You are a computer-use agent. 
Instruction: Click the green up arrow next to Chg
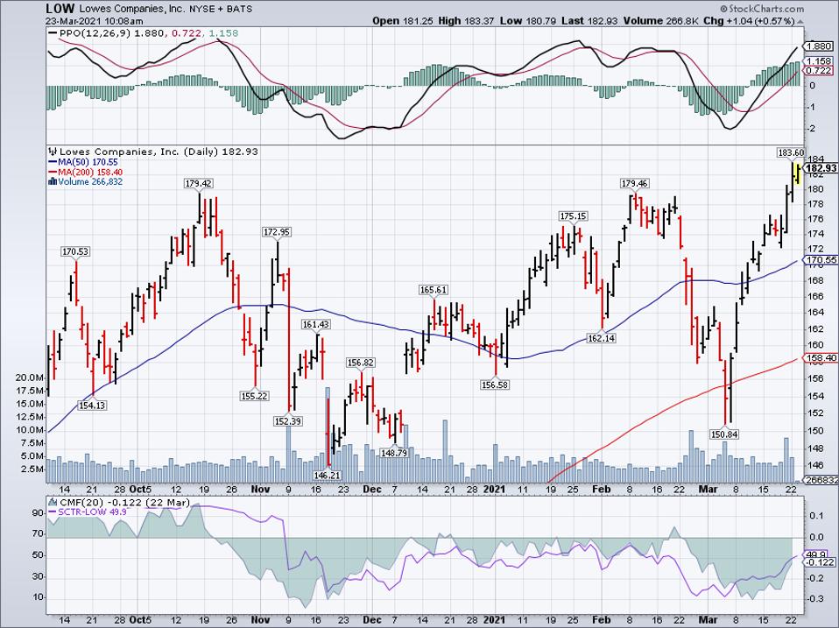[x=800, y=21]
